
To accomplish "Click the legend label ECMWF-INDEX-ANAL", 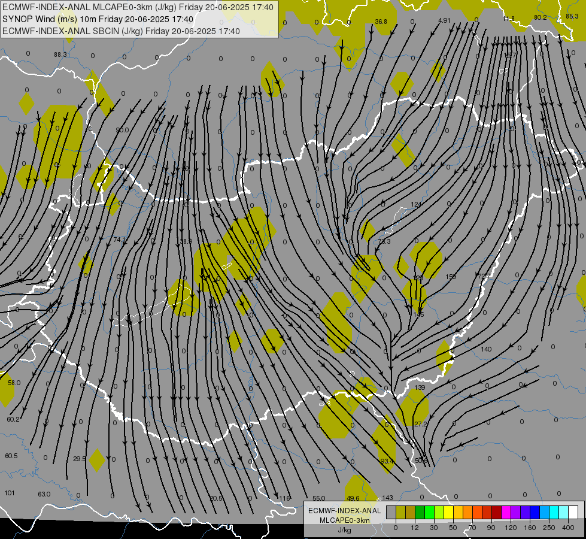I will pos(345,511).
